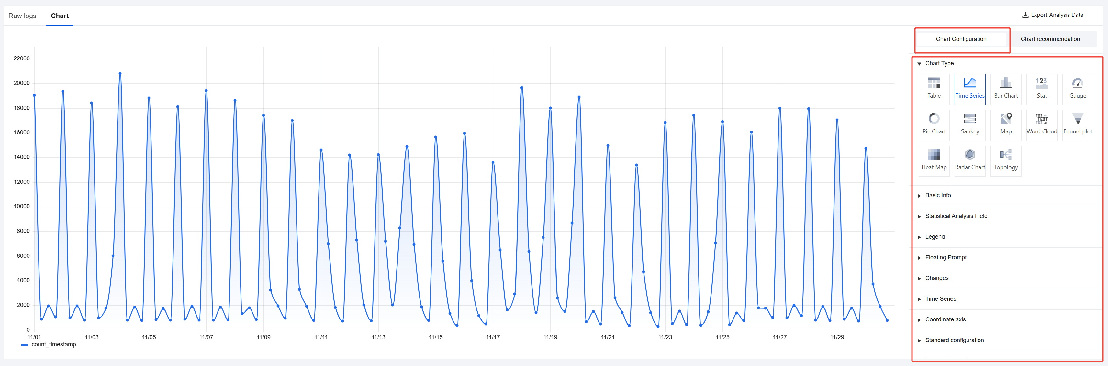Select the Table chart type
Screen dimensions: 1108x366
coord(934,89)
